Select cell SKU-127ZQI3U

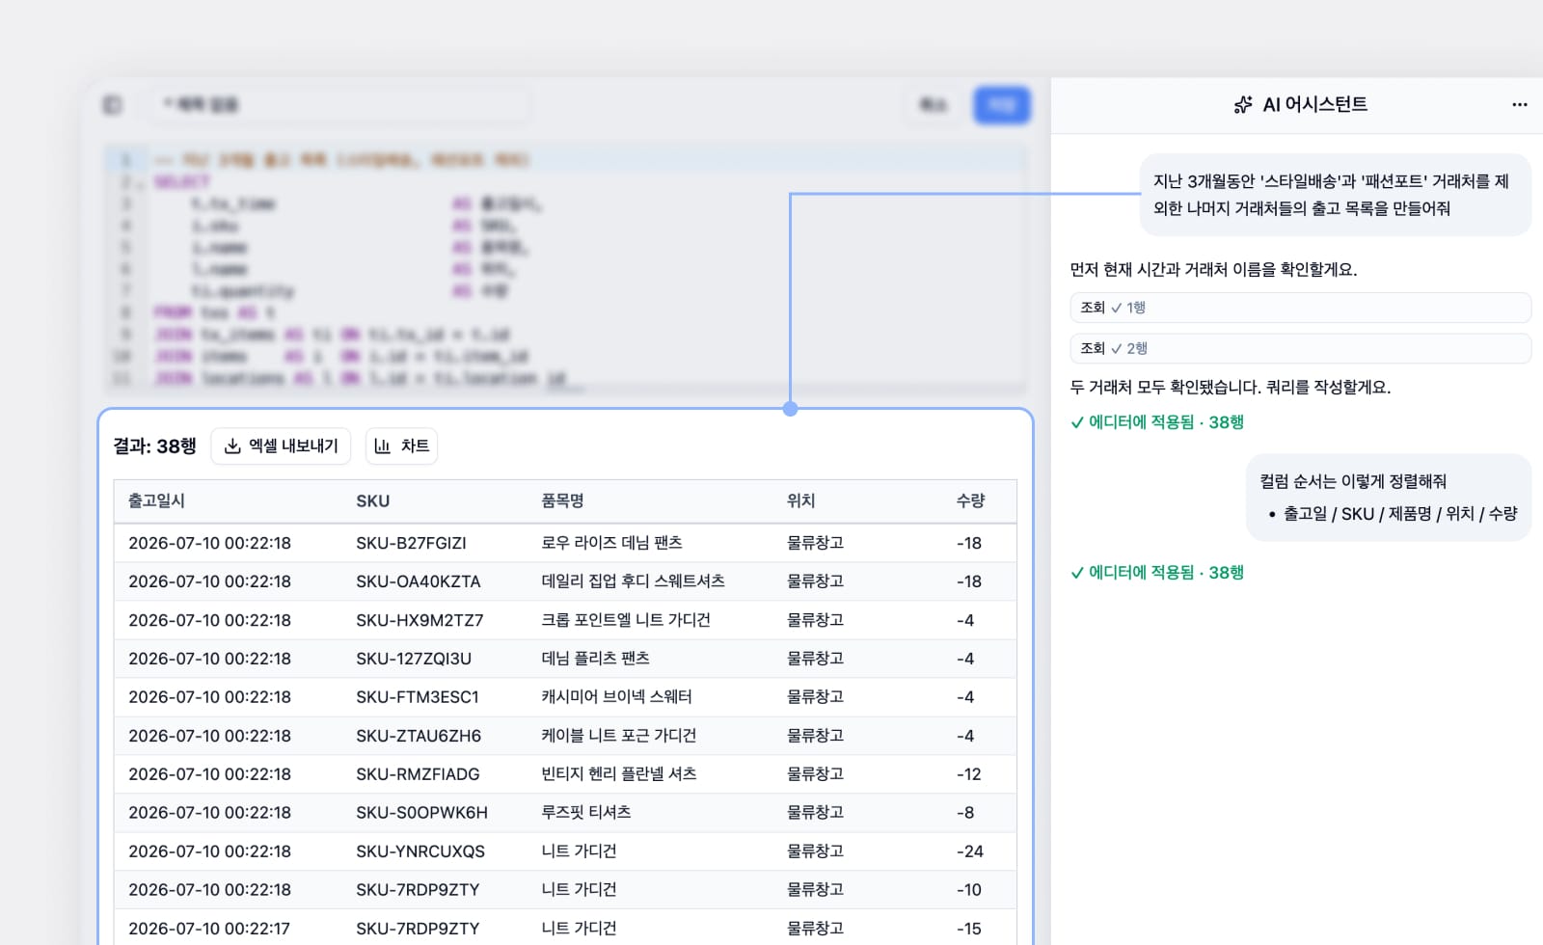tap(413, 659)
